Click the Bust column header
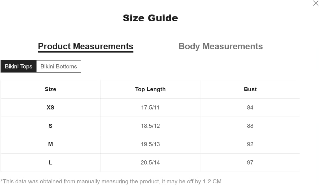The height and width of the screenshot is (185, 319). [x=250, y=89]
